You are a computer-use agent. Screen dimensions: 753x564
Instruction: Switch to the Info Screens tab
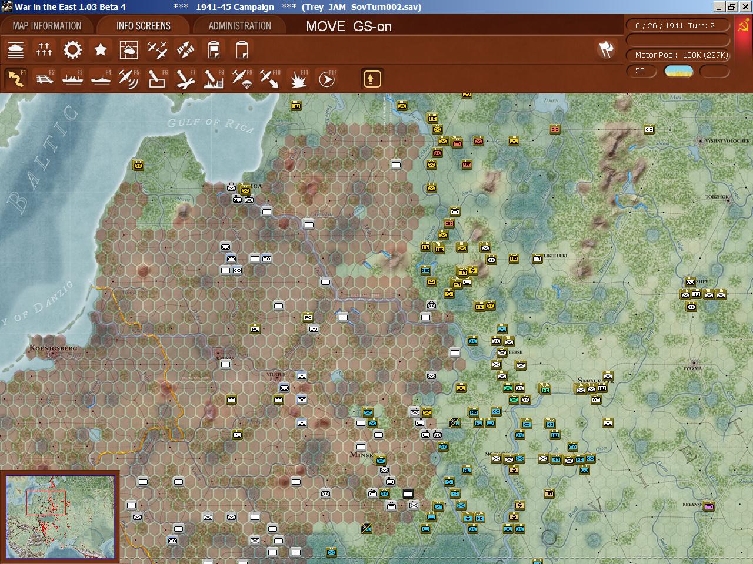tap(143, 26)
